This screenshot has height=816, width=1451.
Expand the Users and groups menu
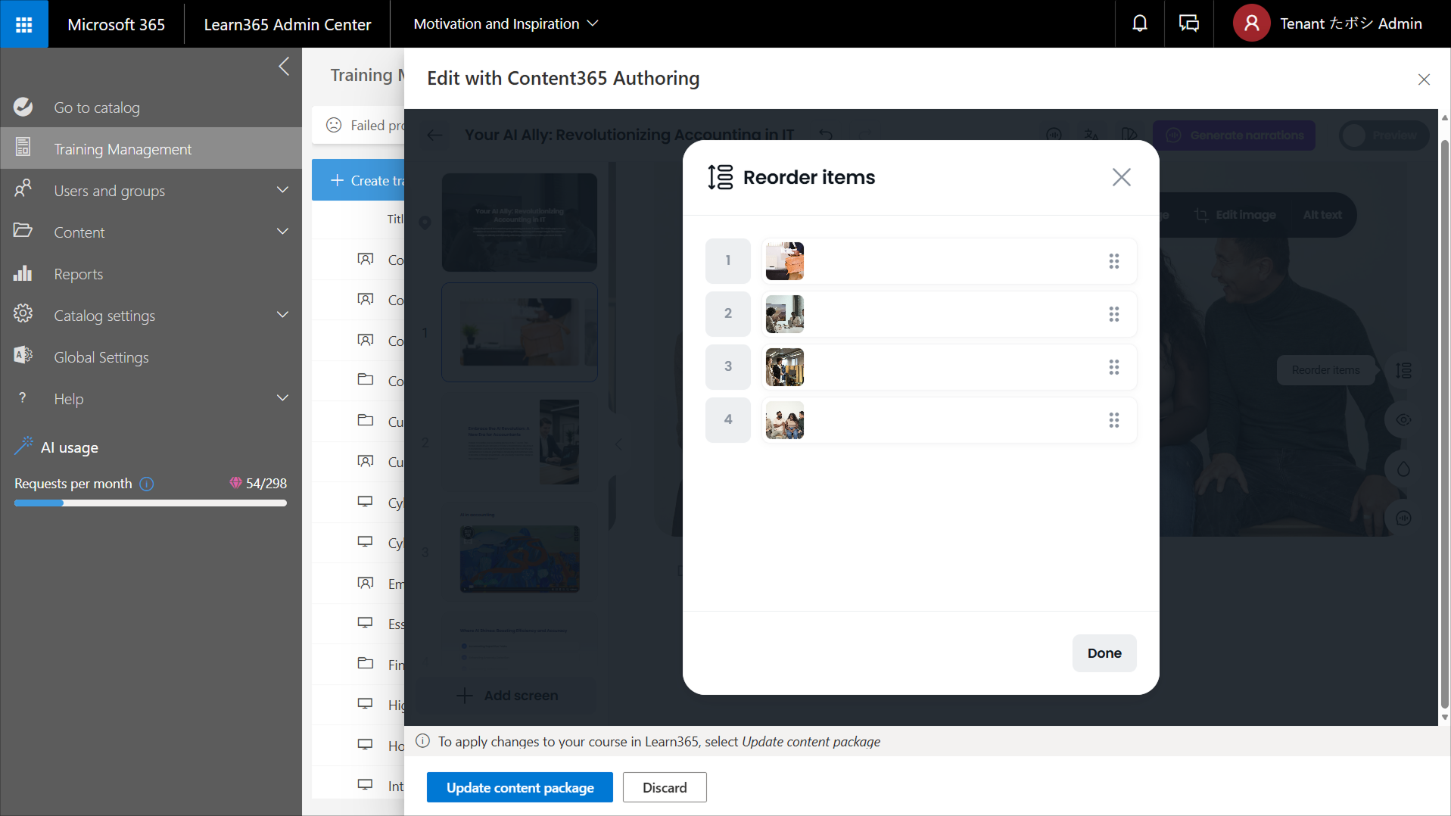(282, 190)
